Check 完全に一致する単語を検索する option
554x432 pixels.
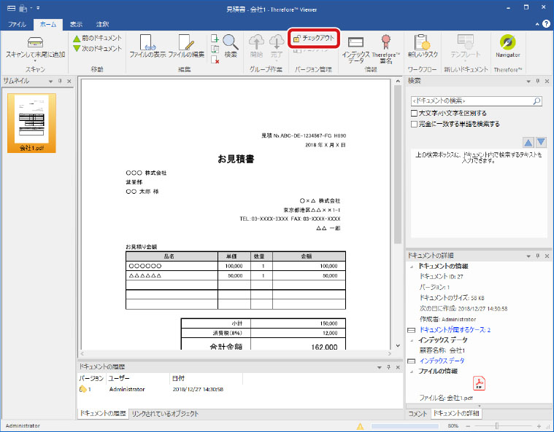(x=415, y=124)
